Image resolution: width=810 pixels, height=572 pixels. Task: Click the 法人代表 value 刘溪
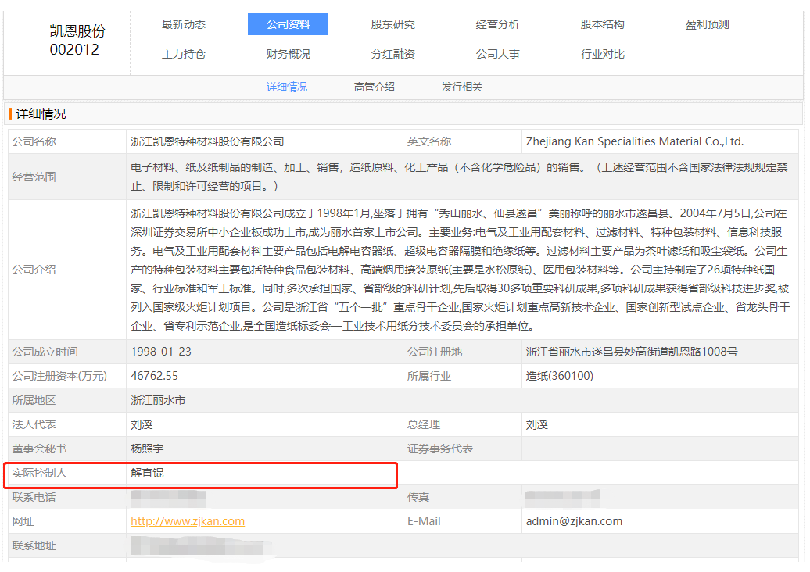(x=142, y=424)
